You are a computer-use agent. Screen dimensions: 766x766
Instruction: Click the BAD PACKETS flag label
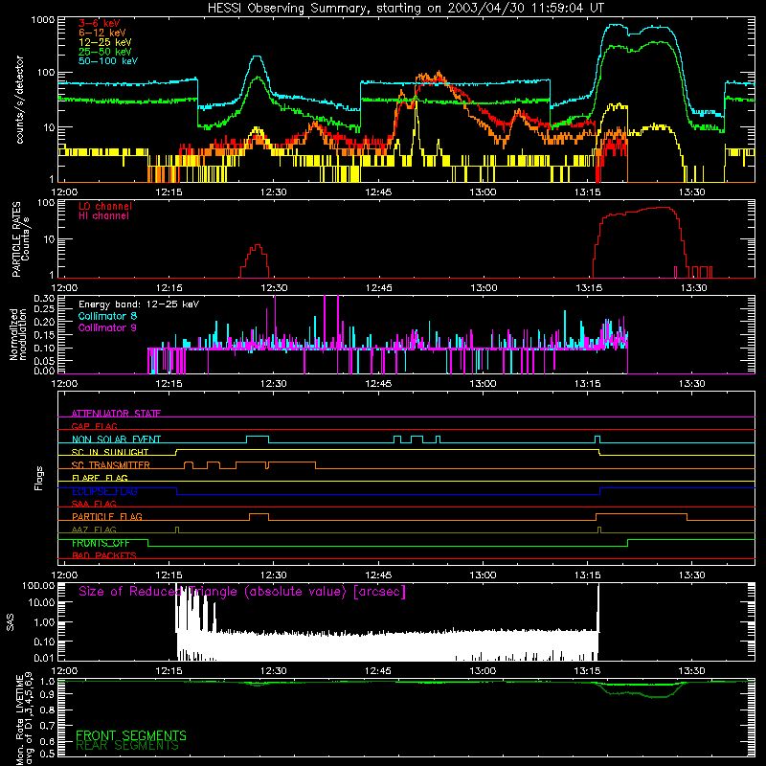coord(104,555)
